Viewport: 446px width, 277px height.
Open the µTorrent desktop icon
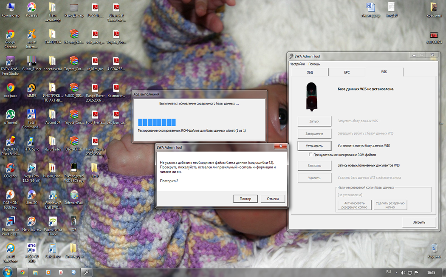pyautogui.click(x=10, y=115)
